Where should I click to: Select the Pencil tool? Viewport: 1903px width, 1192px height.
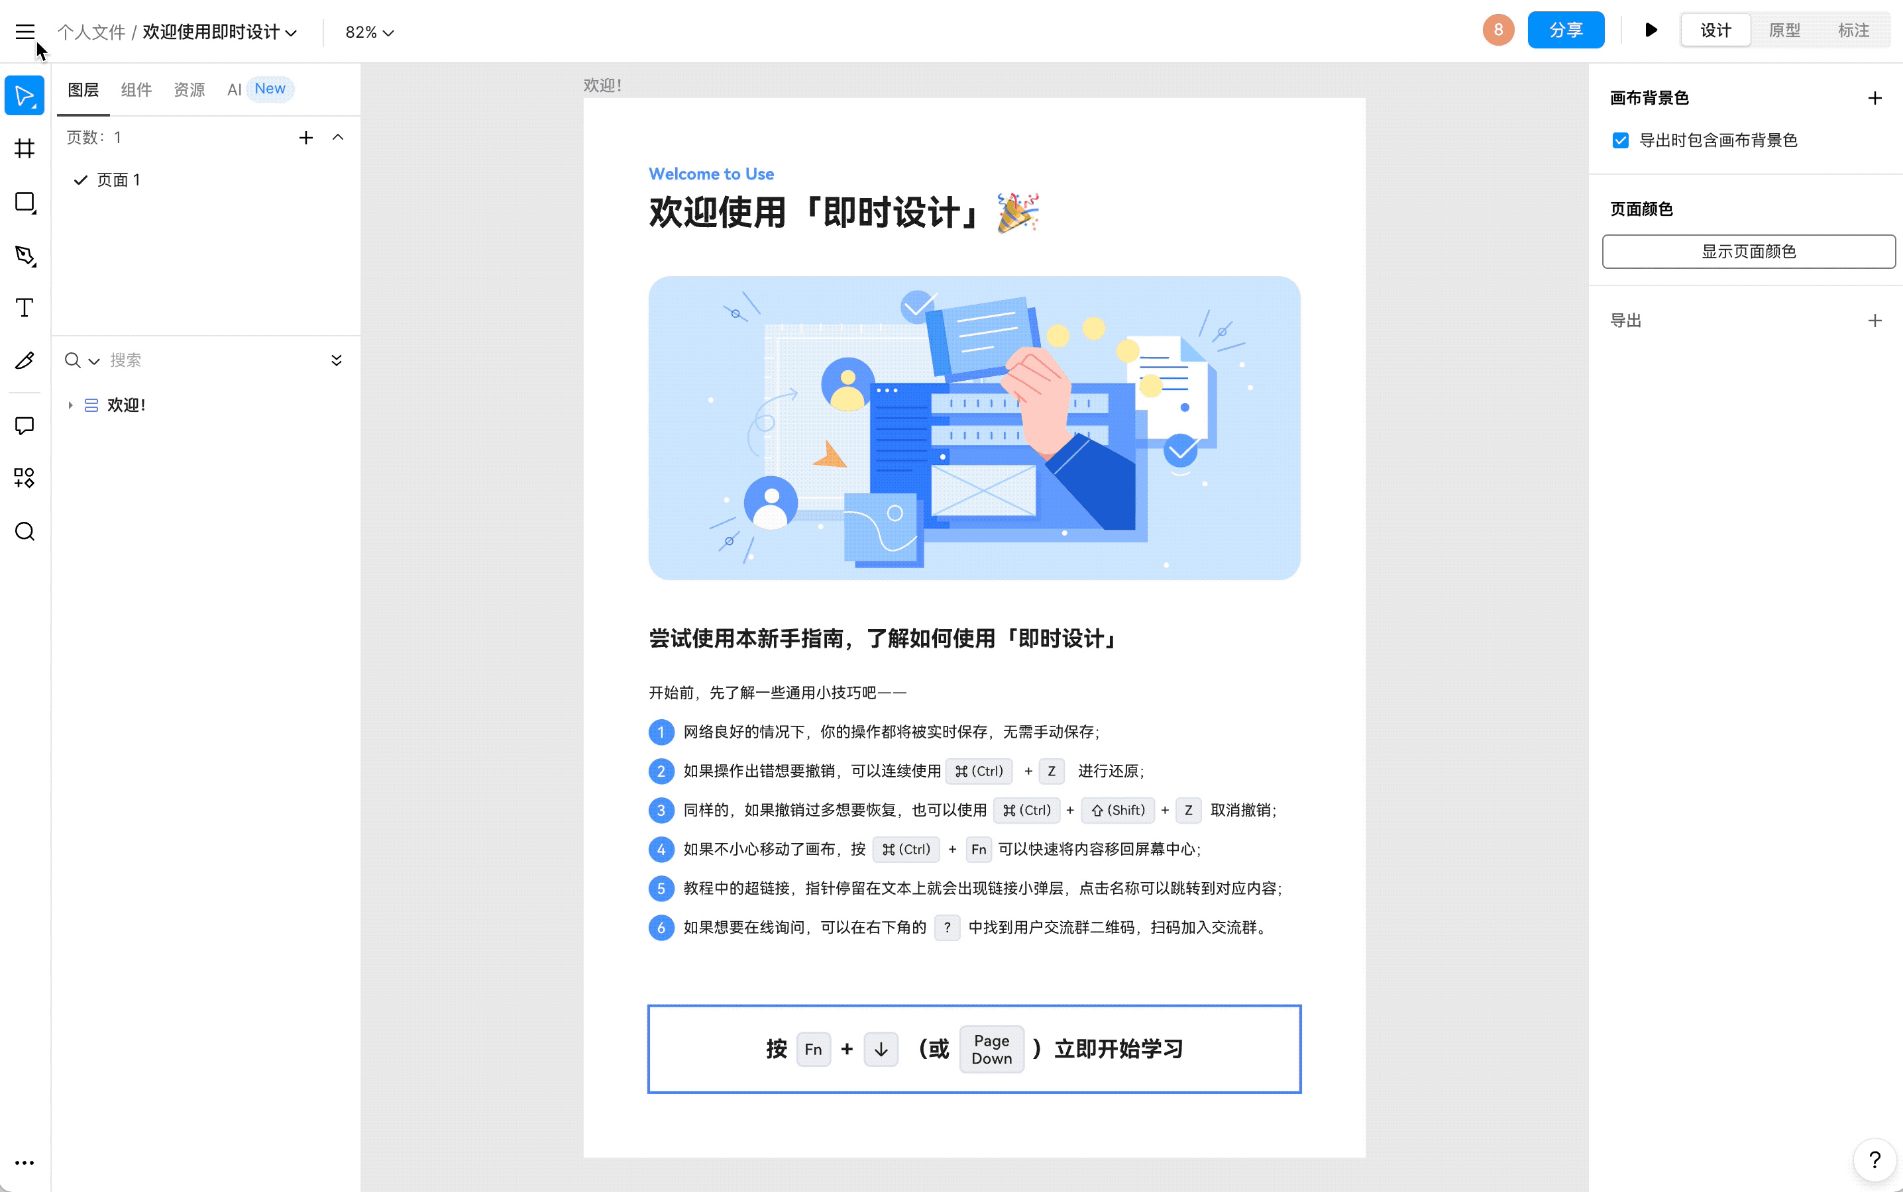point(25,361)
